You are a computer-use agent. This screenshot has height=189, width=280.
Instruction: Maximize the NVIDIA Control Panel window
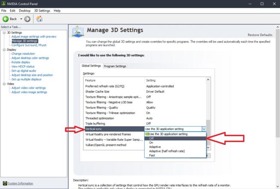(262, 4)
